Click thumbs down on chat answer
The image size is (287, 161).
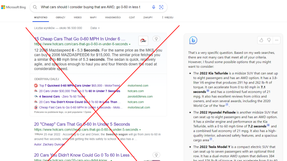coord(269,40)
